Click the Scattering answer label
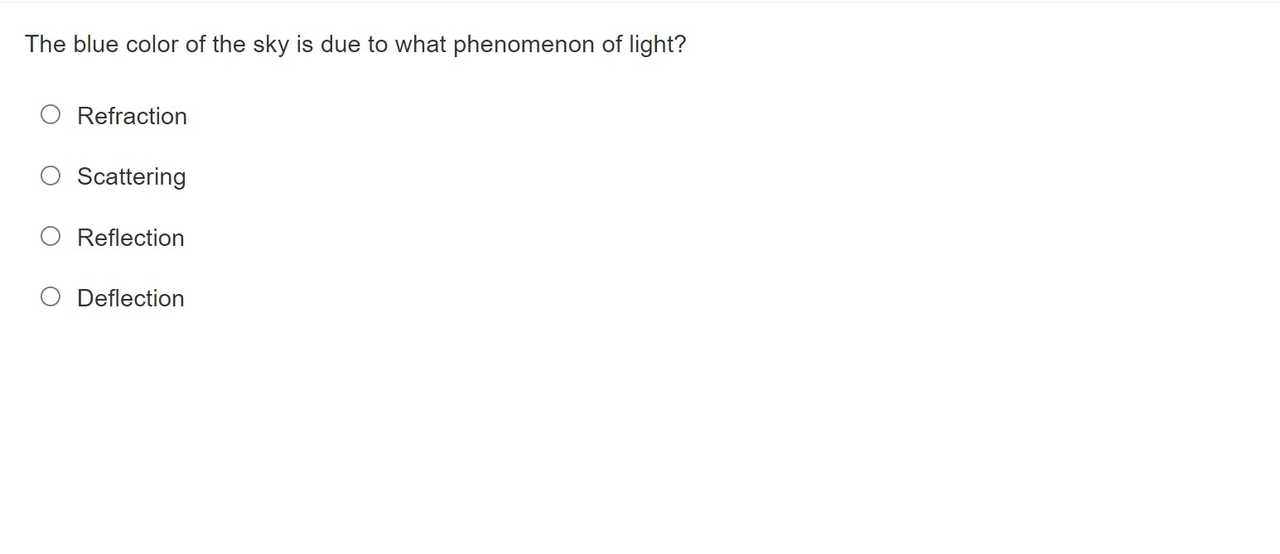 (x=131, y=177)
